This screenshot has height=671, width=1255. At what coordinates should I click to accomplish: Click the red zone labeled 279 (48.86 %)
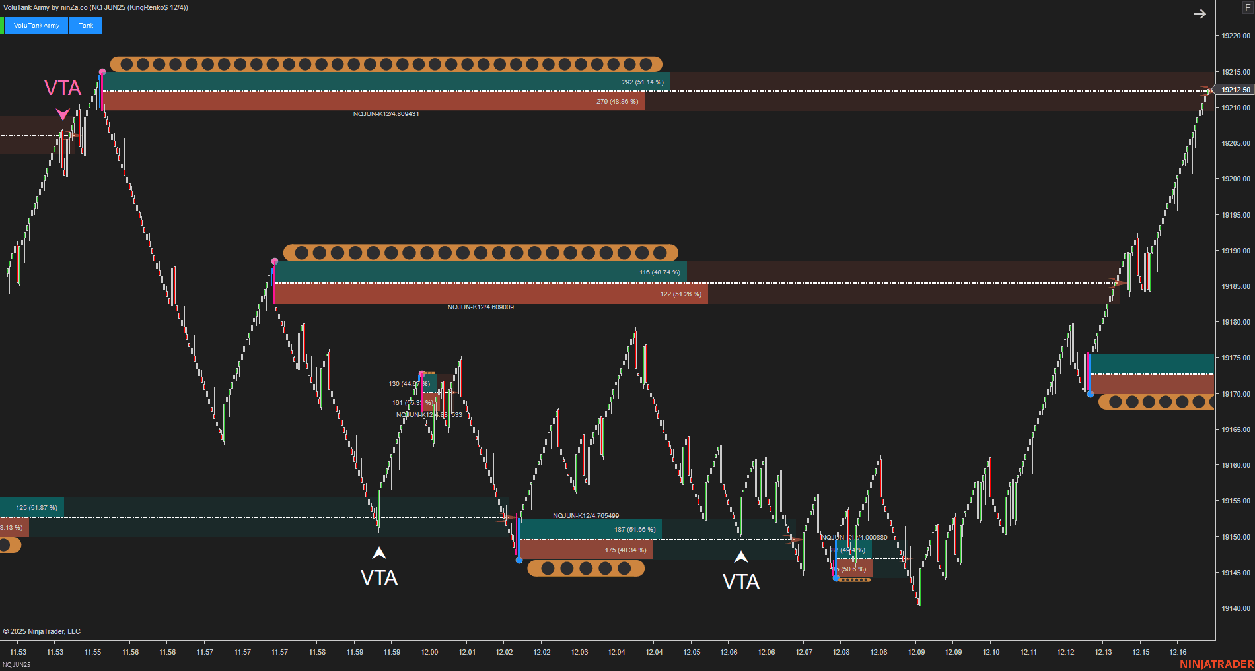click(x=374, y=101)
